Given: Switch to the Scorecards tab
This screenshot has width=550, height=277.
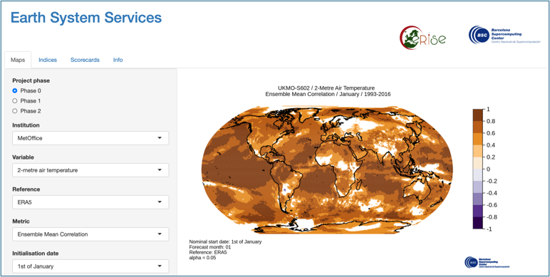Looking at the screenshot, I should pos(85,60).
